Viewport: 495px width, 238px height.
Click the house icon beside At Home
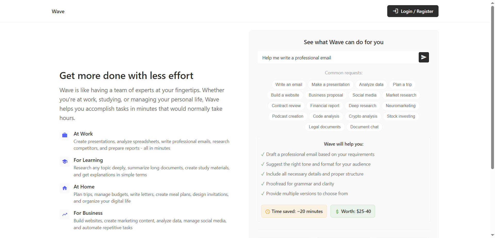pos(65,188)
